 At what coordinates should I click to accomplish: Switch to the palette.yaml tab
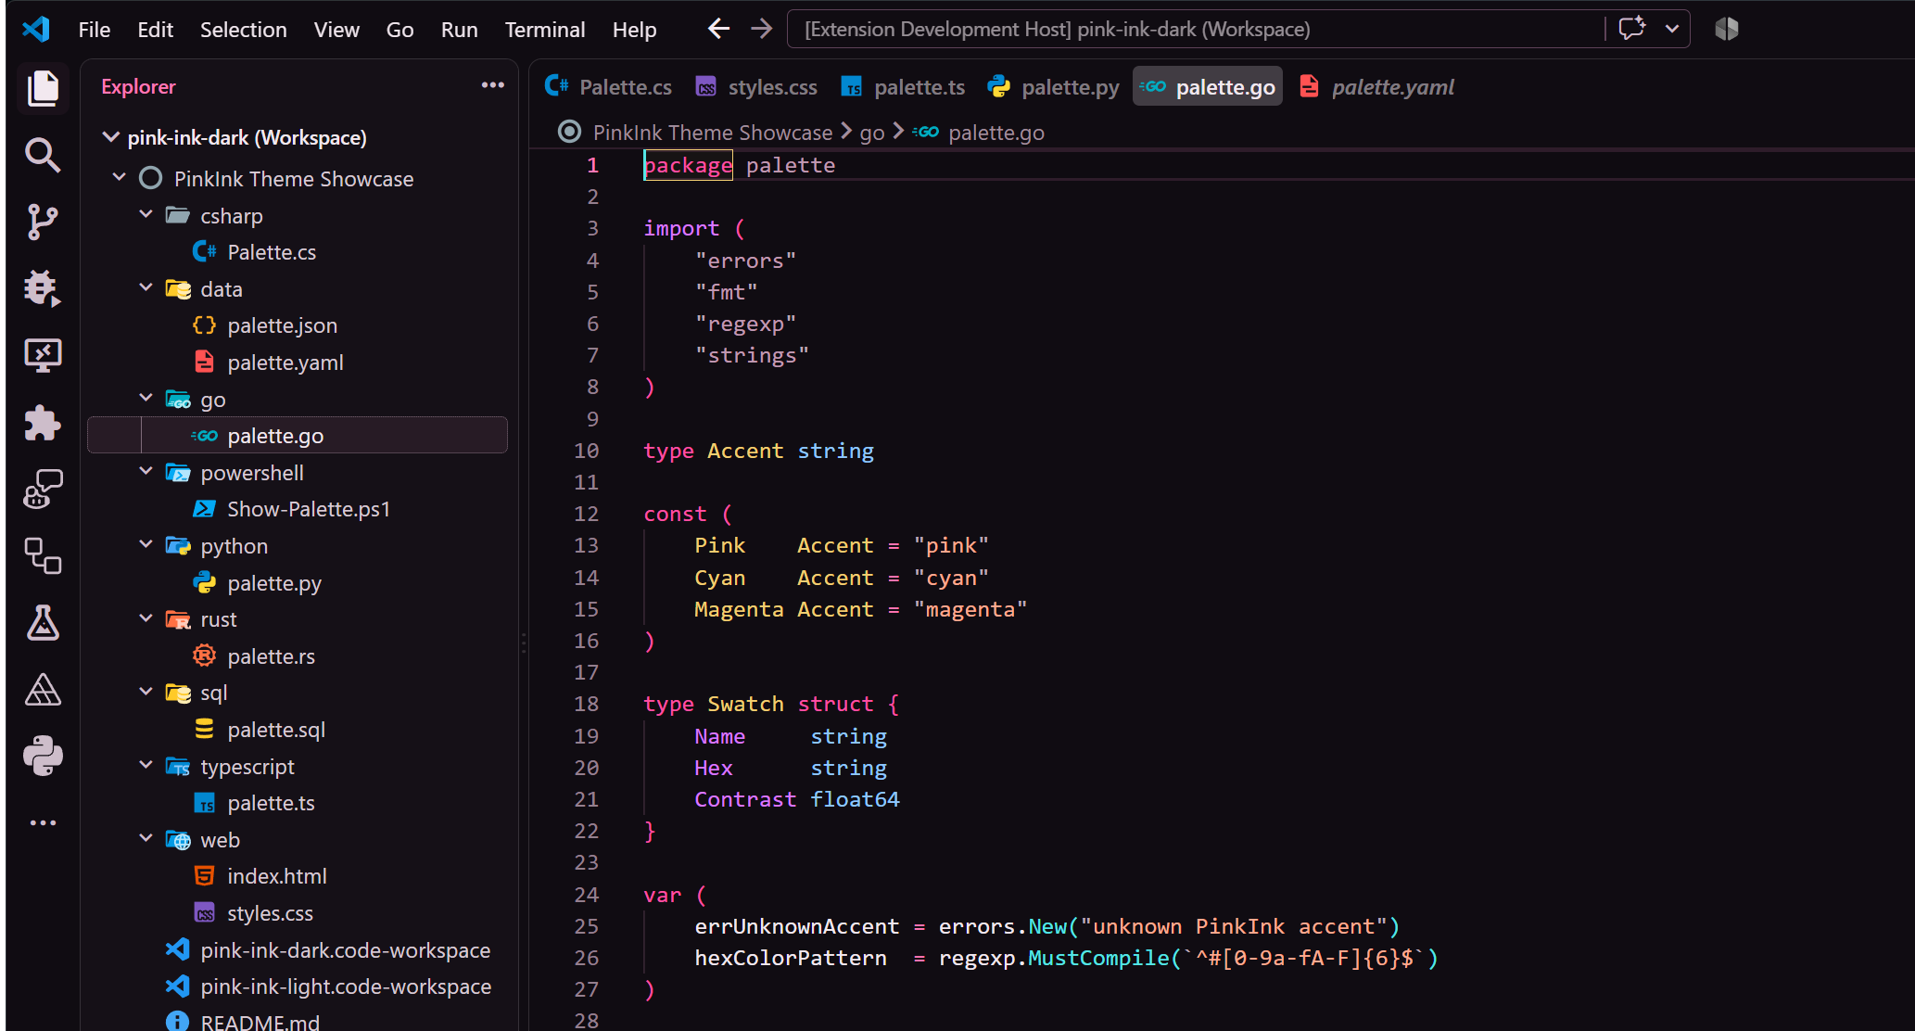pyautogui.click(x=1376, y=86)
